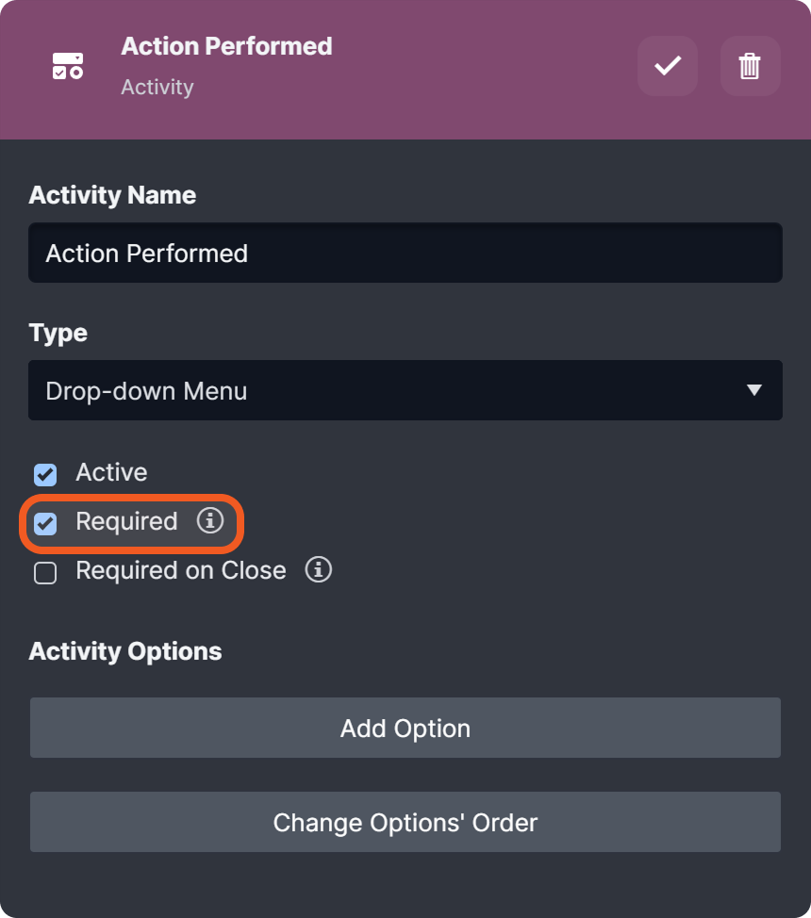The image size is (811, 918).
Task: Click the Active label text
Action: coord(111,472)
